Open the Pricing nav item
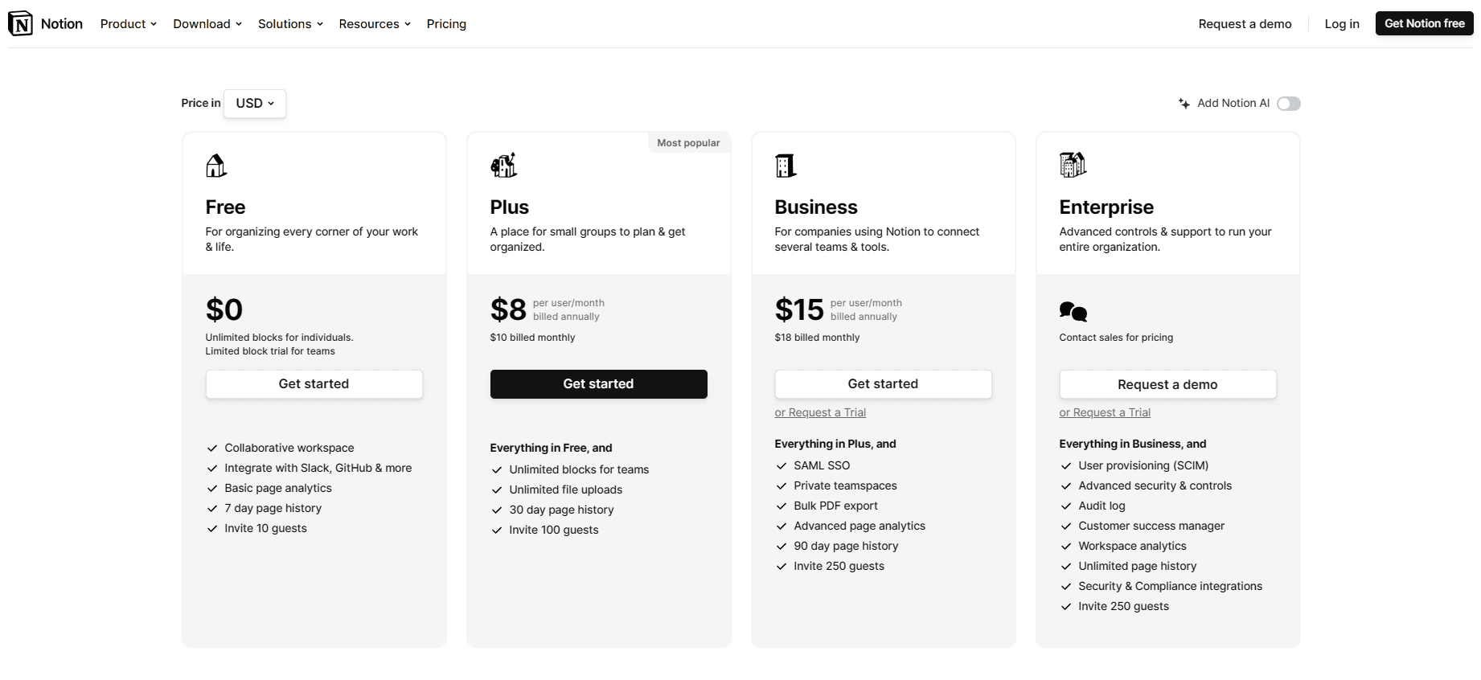This screenshot has width=1481, height=680. click(x=446, y=24)
